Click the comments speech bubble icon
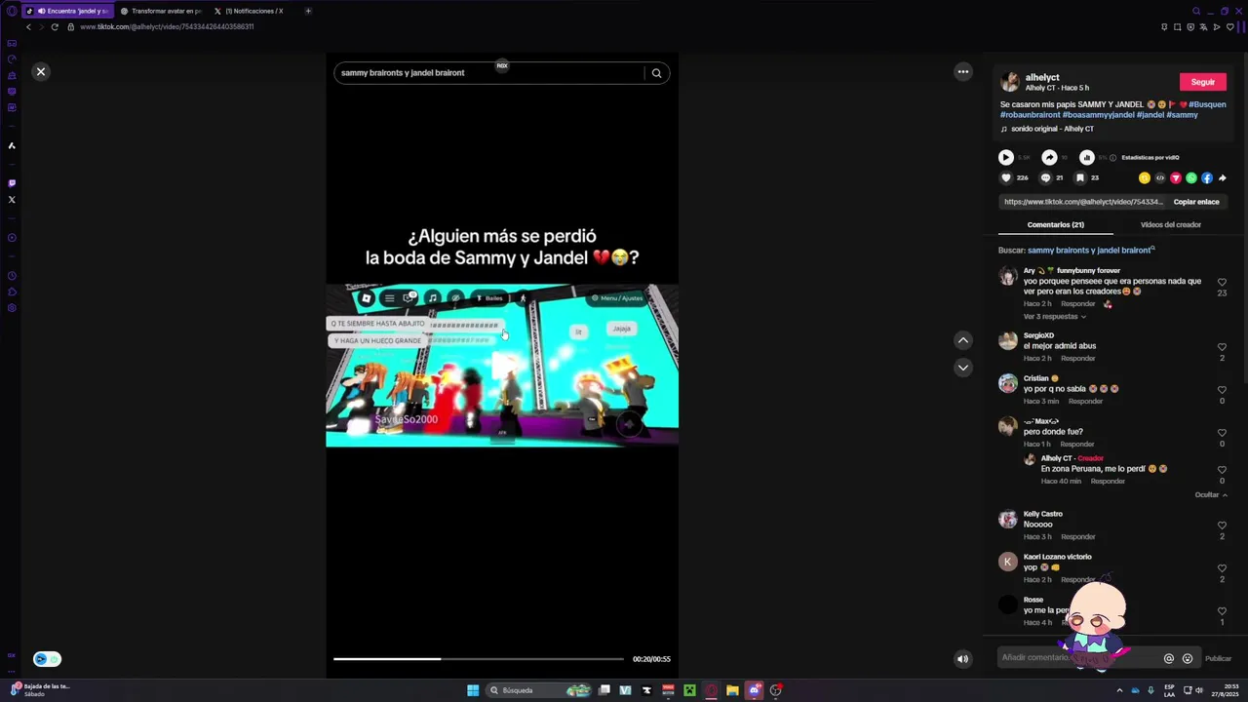The image size is (1248, 702). pyautogui.click(x=1045, y=178)
